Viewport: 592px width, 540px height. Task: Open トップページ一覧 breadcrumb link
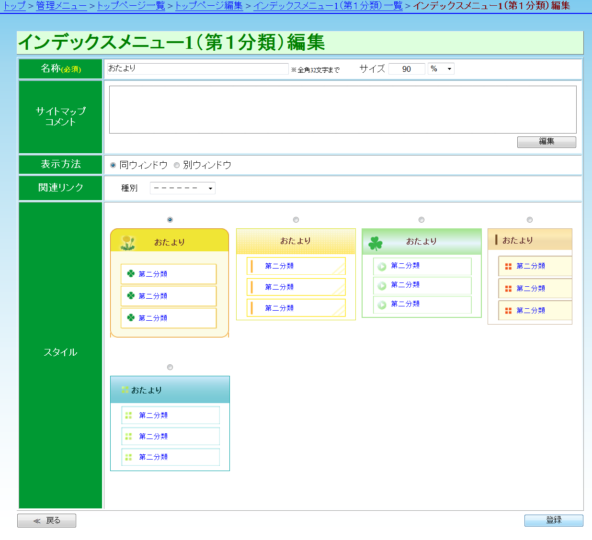coord(131,6)
